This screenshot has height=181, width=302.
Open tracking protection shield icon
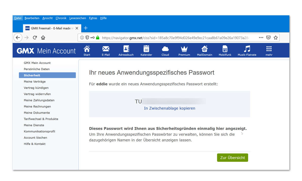[x=87, y=38]
